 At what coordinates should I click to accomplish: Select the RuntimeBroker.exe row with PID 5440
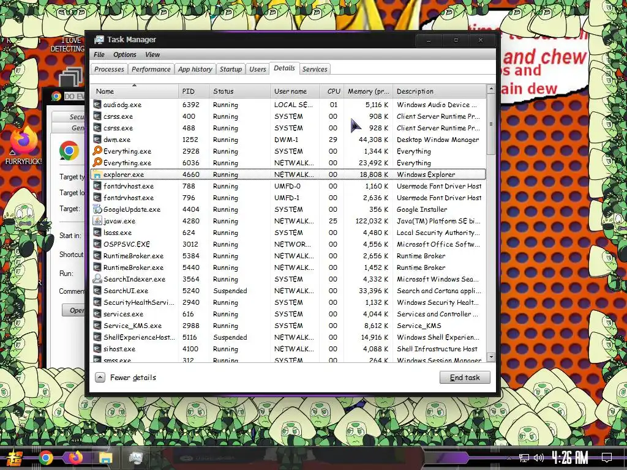click(x=288, y=267)
